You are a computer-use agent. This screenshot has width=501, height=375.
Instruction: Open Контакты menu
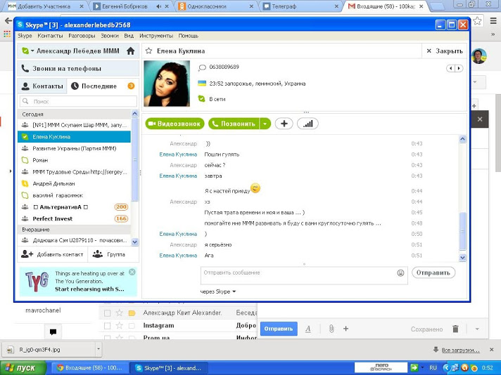tap(50, 36)
